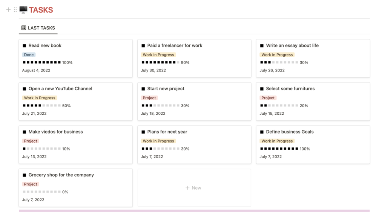Open the Write an essay about life task
Screen dimensions: 379x217
point(292,46)
